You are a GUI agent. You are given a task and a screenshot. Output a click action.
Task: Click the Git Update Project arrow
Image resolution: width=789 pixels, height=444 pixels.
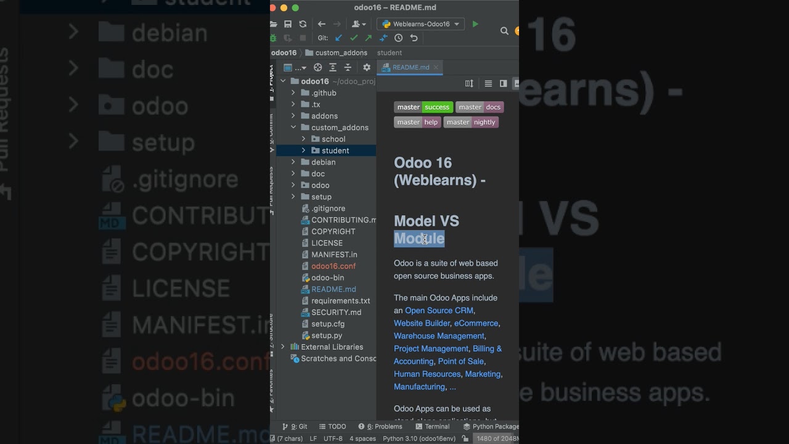tap(338, 38)
